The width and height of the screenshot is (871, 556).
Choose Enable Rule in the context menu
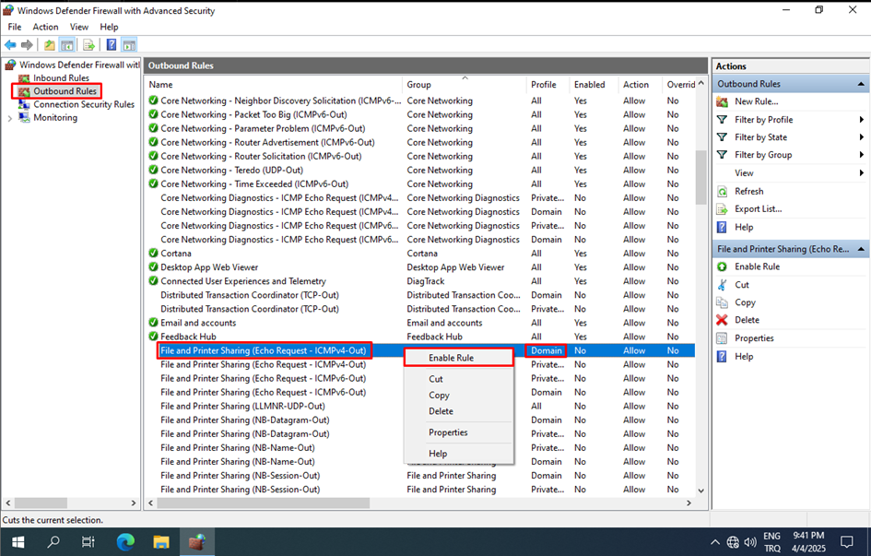point(458,358)
